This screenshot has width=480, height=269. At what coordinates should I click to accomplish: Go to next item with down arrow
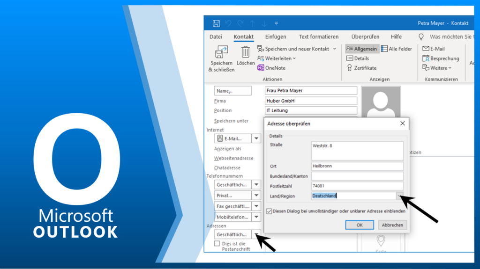click(264, 23)
